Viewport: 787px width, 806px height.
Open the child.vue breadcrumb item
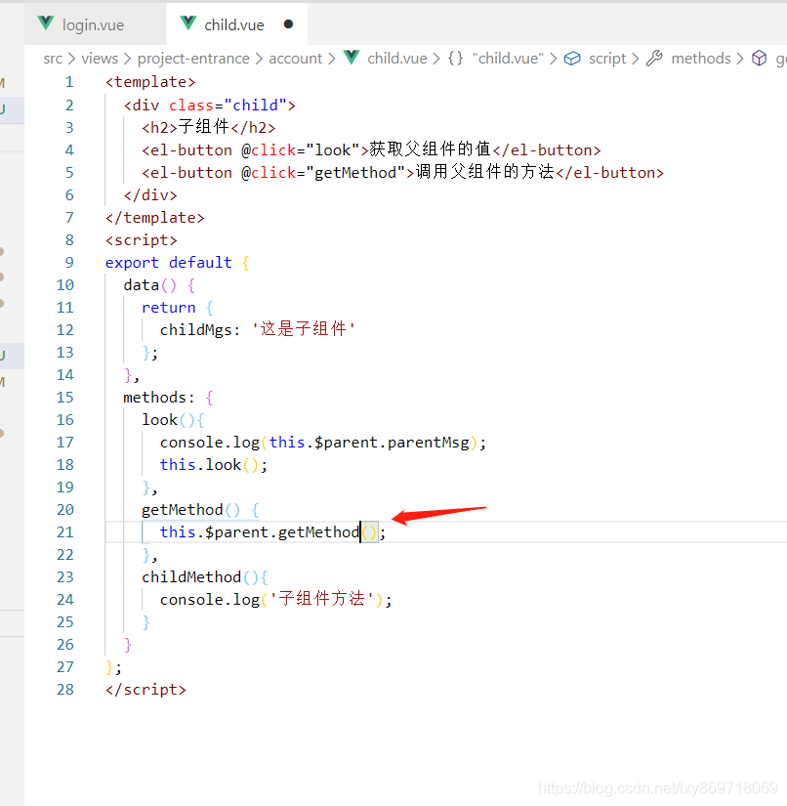397,59
